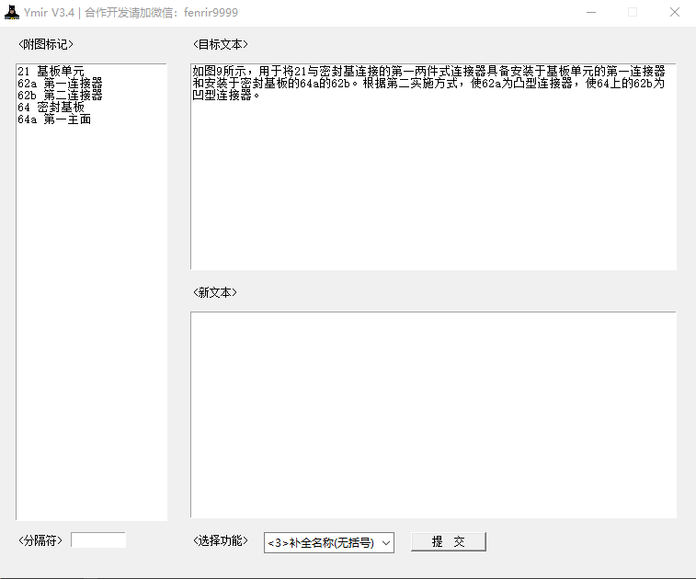696x579 pixels.
Task: Select the line "64a 第一主面"
Action: (54, 119)
